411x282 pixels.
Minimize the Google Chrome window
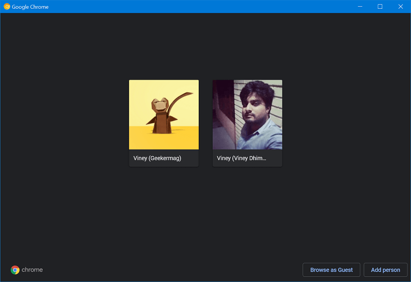360,7
